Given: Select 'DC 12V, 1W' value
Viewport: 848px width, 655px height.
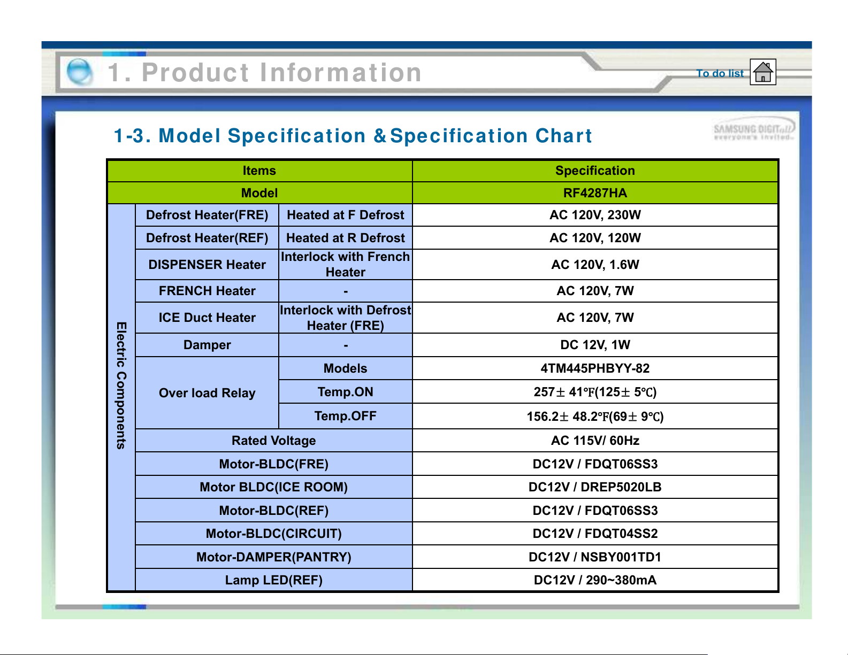Looking at the screenshot, I should (x=595, y=345).
